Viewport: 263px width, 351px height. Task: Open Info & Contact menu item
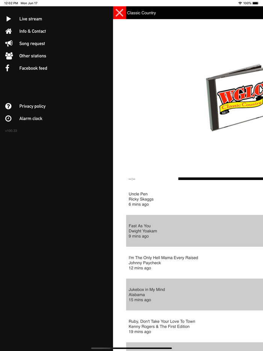pos(32,31)
